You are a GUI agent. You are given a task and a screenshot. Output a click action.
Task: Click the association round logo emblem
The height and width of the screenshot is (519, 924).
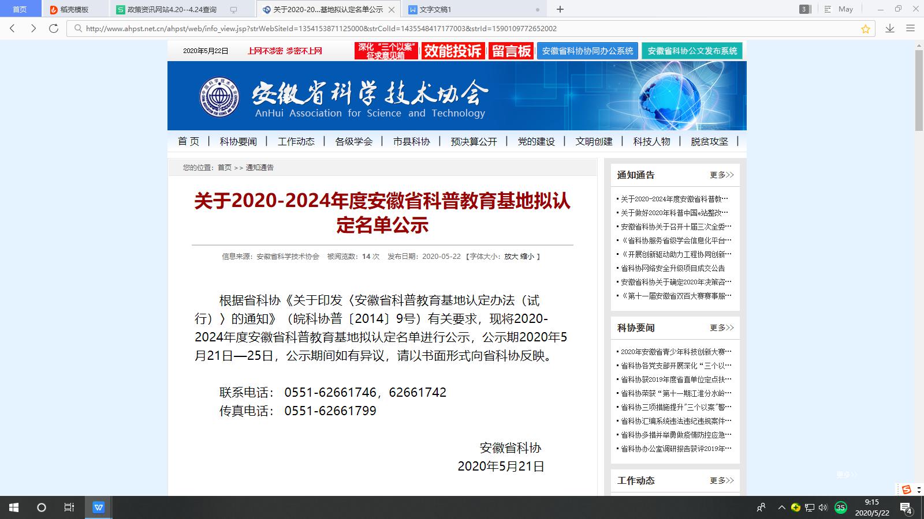click(x=219, y=96)
